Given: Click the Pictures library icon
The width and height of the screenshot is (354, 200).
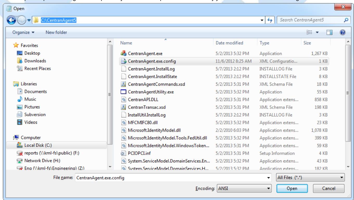Looking at the screenshot, I should [x=20, y=107].
